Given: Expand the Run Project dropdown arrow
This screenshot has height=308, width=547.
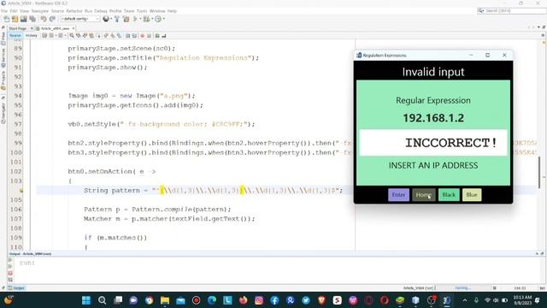Looking at the screenshot, I should coord(140,19).
